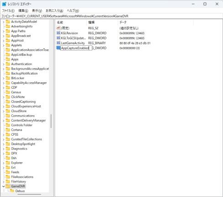Expand the ActivityDataModel tree node
This screenshot has height=197, width=223.
(x=4, y=22)
